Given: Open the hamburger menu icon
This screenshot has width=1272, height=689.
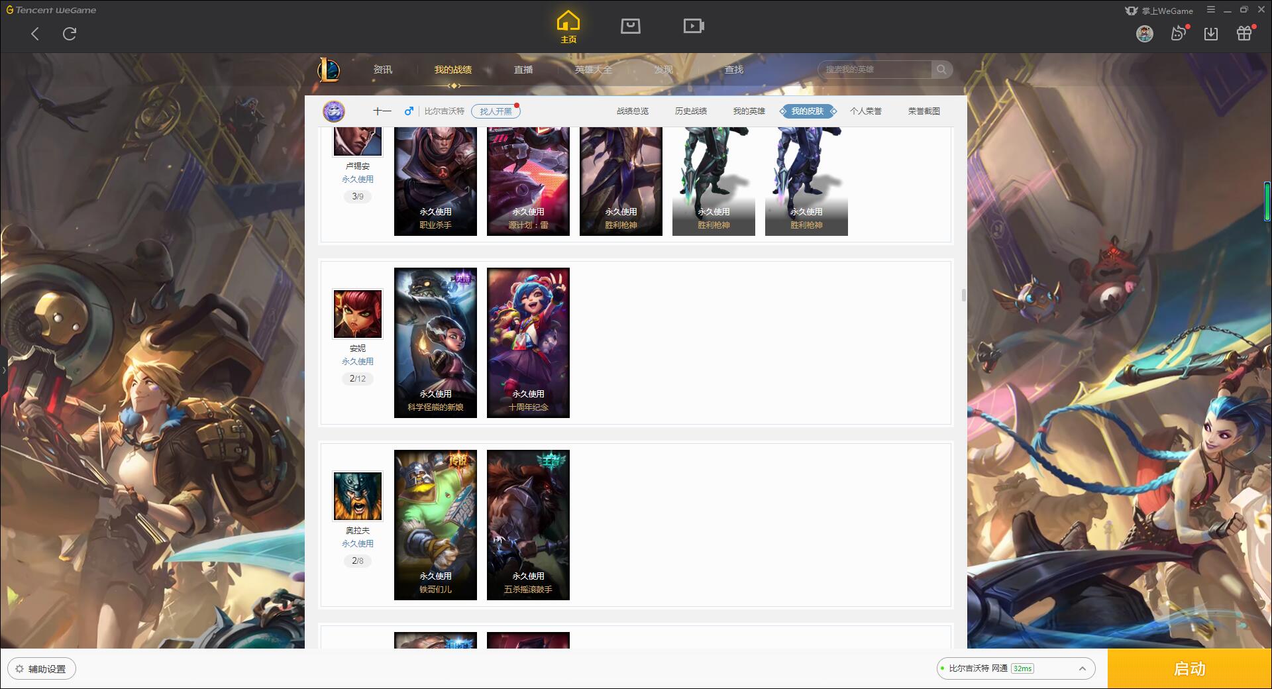Looking at the screenshot, I should 1211,10.
